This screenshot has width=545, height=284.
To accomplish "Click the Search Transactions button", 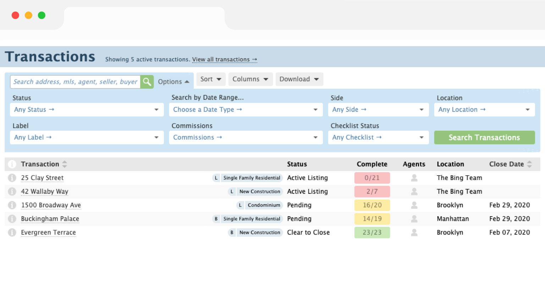I will pyautogui.click(x=484, y=137).
